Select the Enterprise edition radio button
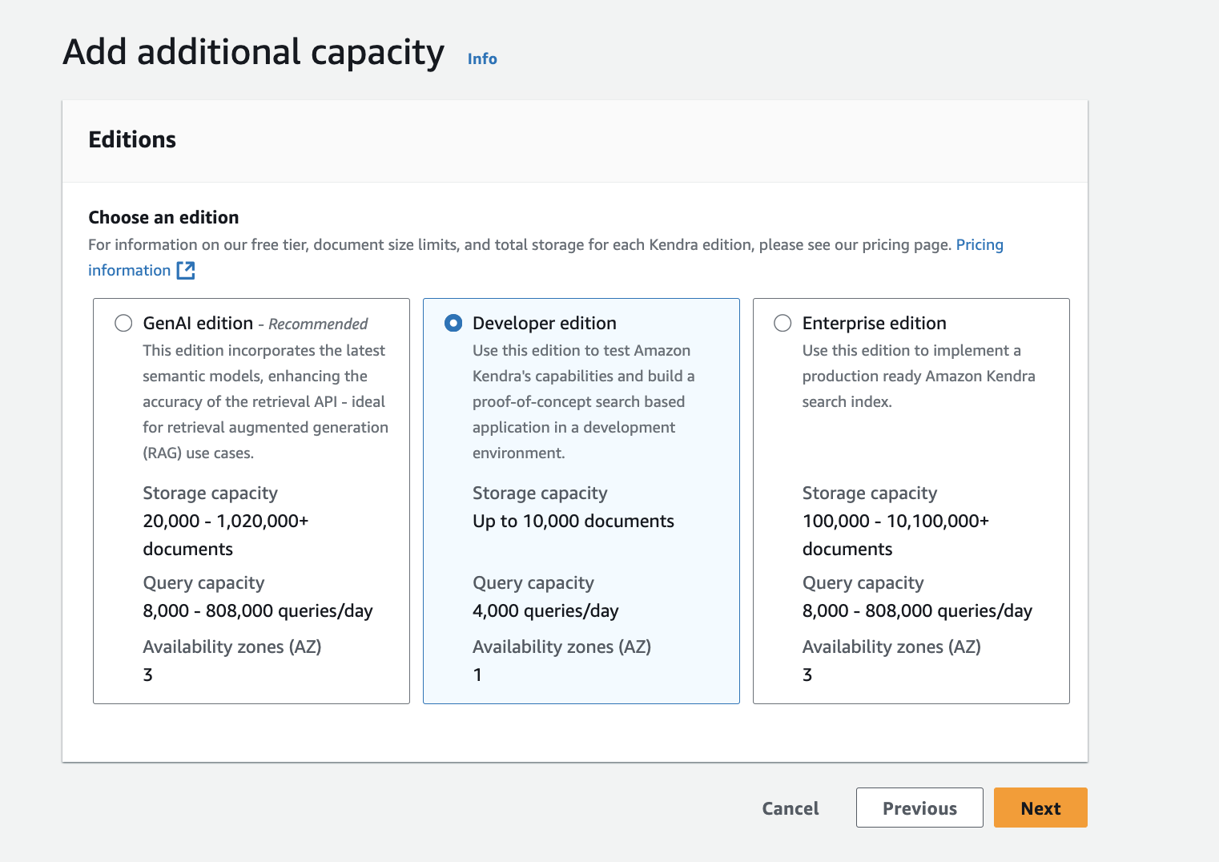 point(782,323)
